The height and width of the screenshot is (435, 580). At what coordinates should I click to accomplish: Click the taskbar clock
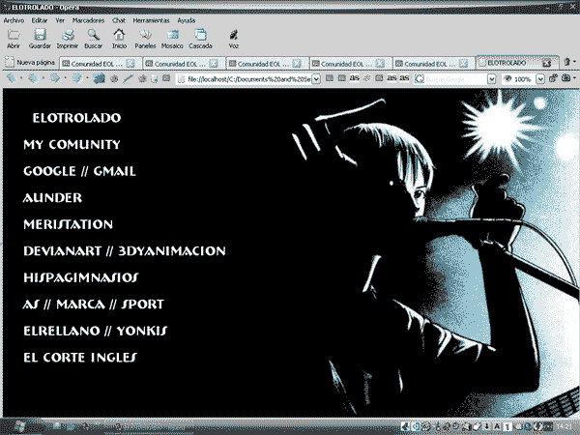(x=565, y=426)
